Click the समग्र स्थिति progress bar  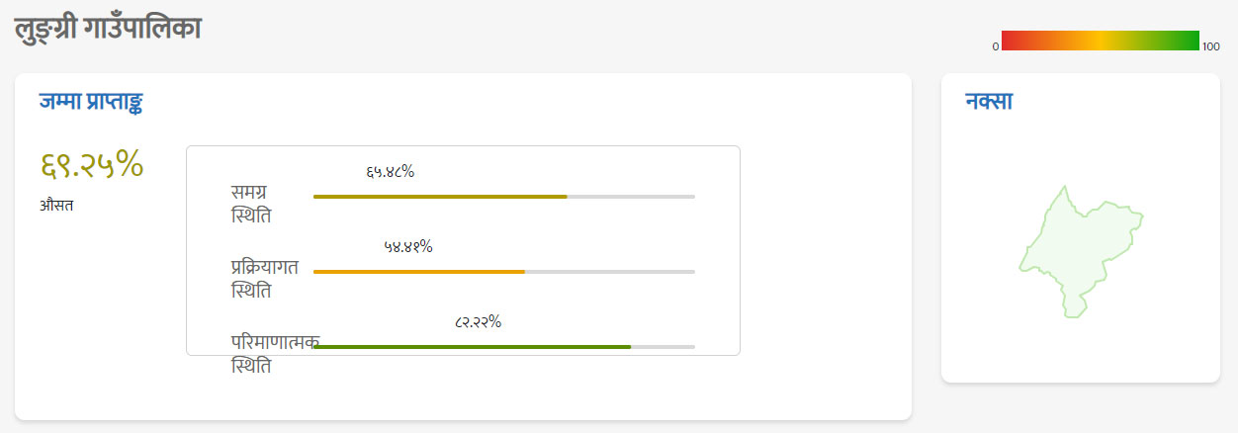(x=504, y=197)
